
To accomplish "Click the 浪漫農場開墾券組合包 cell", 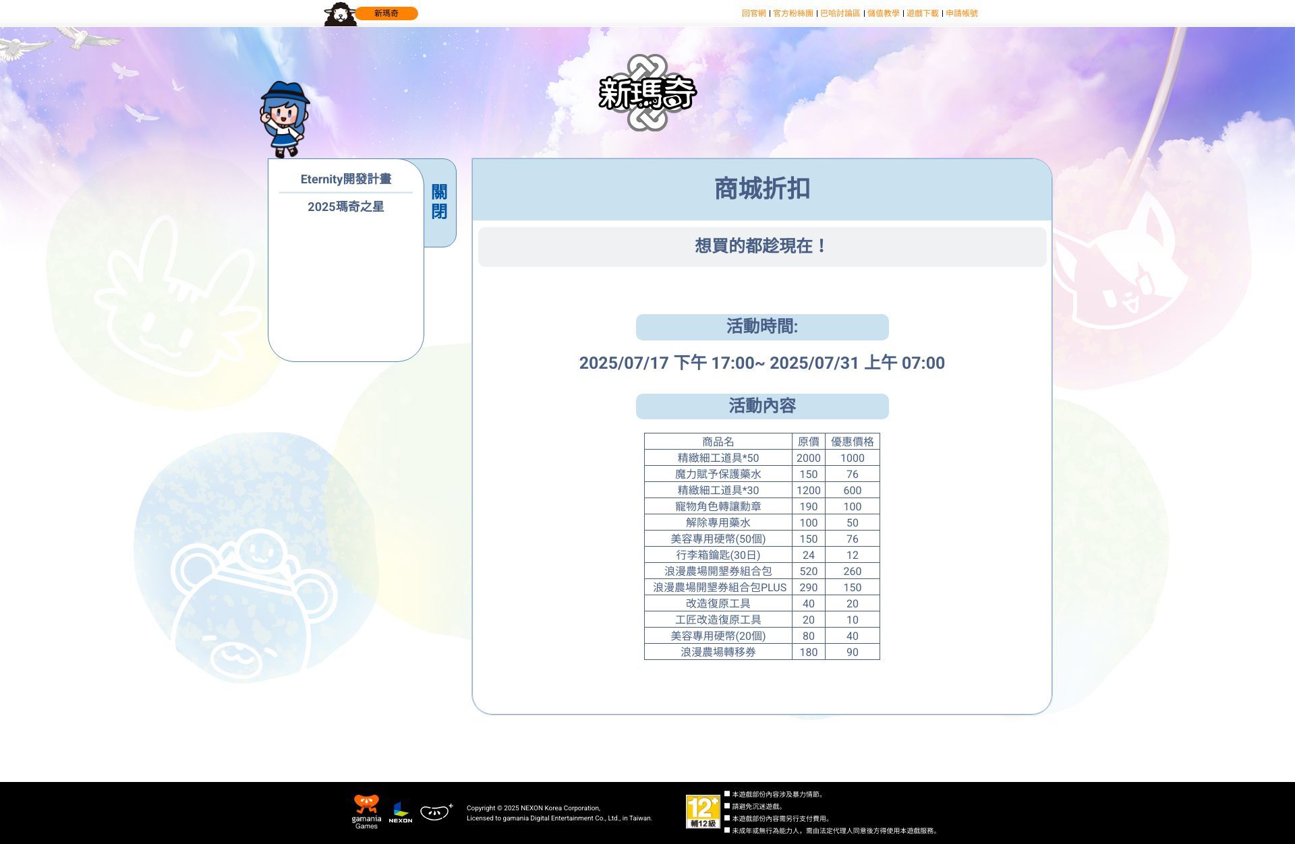I will [x=718, y=571].
